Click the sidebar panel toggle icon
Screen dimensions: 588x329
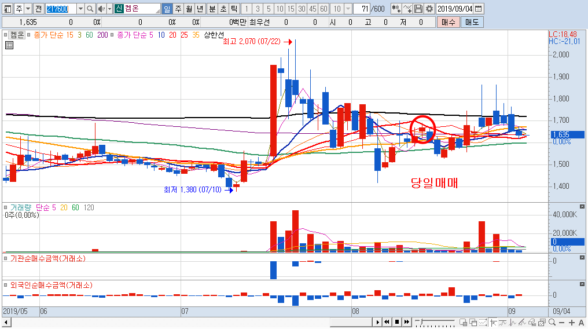[x=7, y=9]
